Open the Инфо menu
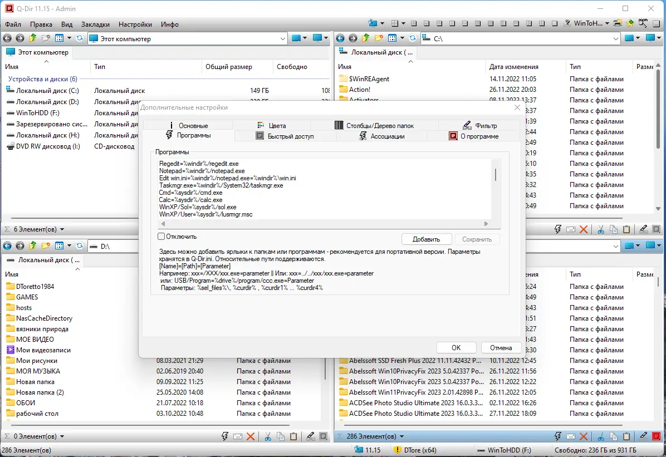This screenshot has width=666, height=457. pyautogui.click(x=169, y=24)
